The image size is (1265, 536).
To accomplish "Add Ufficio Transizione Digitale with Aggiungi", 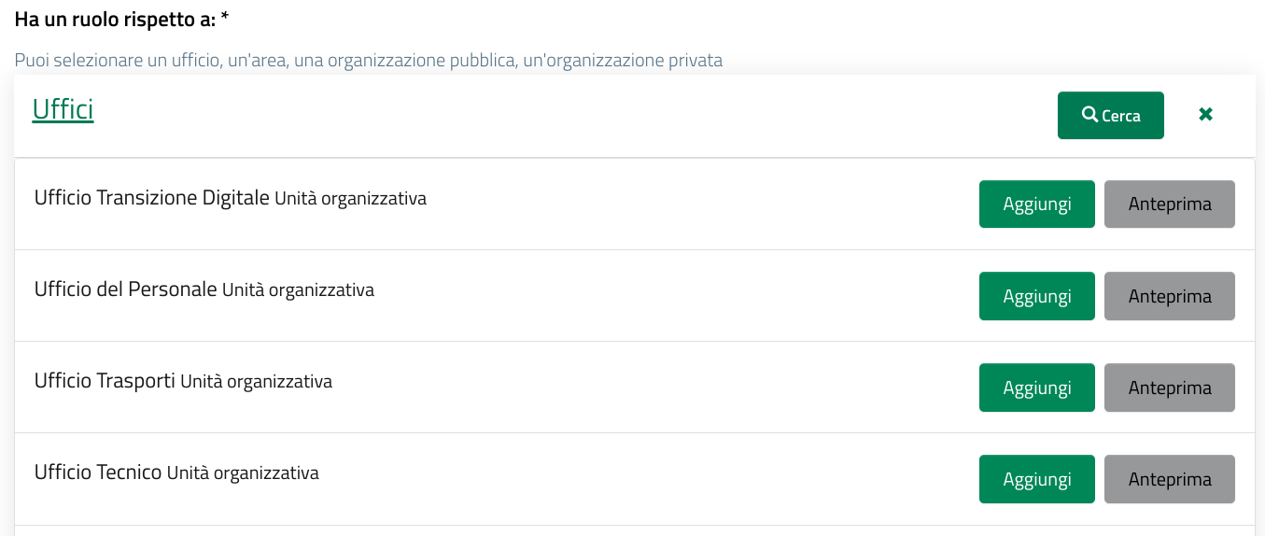I will tap(1037, 204).
